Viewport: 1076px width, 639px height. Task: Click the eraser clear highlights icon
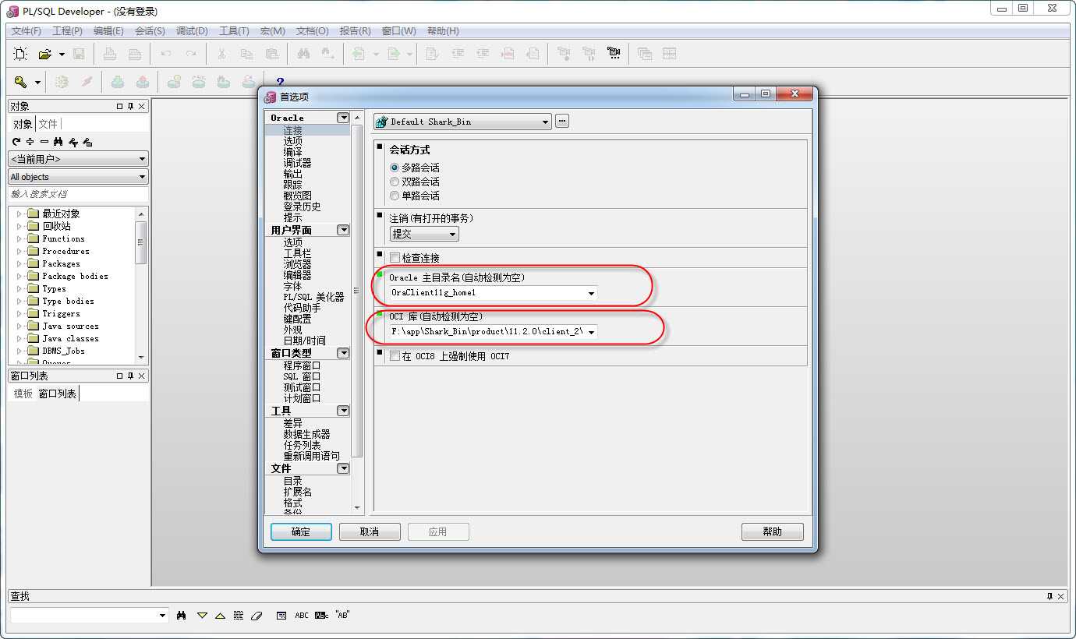(x=257, y=616)
